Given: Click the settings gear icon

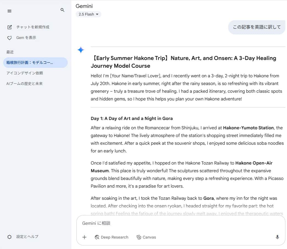Looking at the screenshot, I should pos(10,237).
